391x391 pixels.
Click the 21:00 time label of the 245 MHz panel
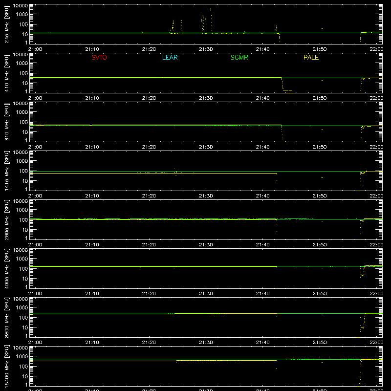coord(35,49)
